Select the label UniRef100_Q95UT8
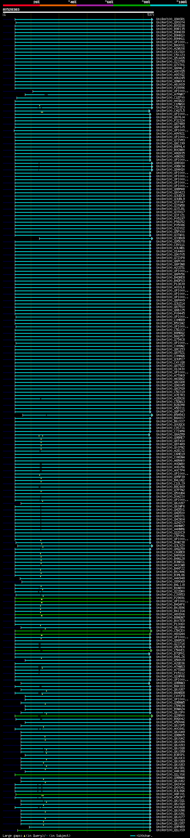 pyautogui.click(x=170, y=241)
